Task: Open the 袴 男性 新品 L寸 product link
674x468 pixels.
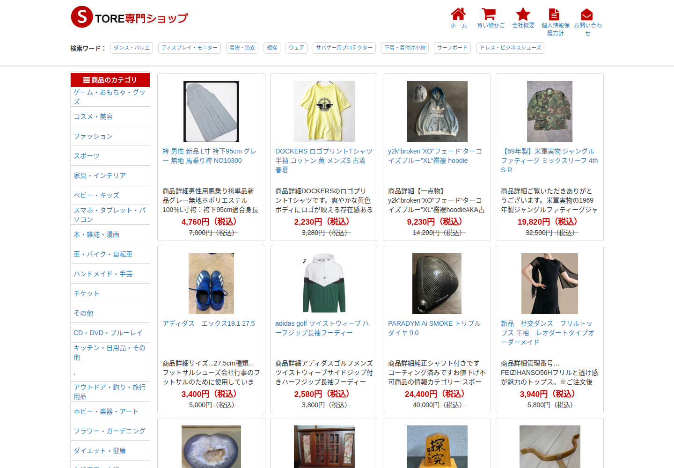Action: 210,156
